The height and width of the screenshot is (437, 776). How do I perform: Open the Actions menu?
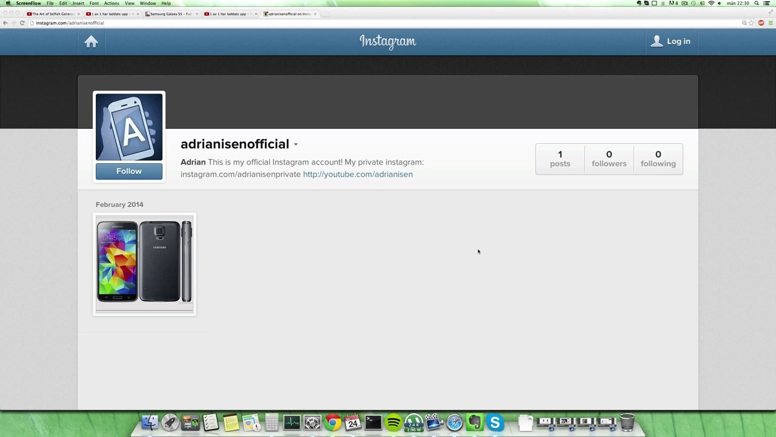point(112,3)
